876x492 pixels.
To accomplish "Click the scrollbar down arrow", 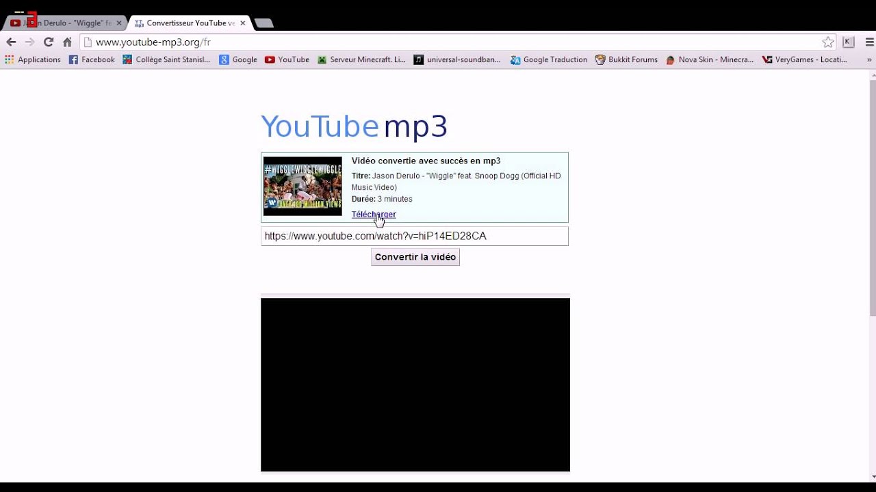I will (873, 476).
